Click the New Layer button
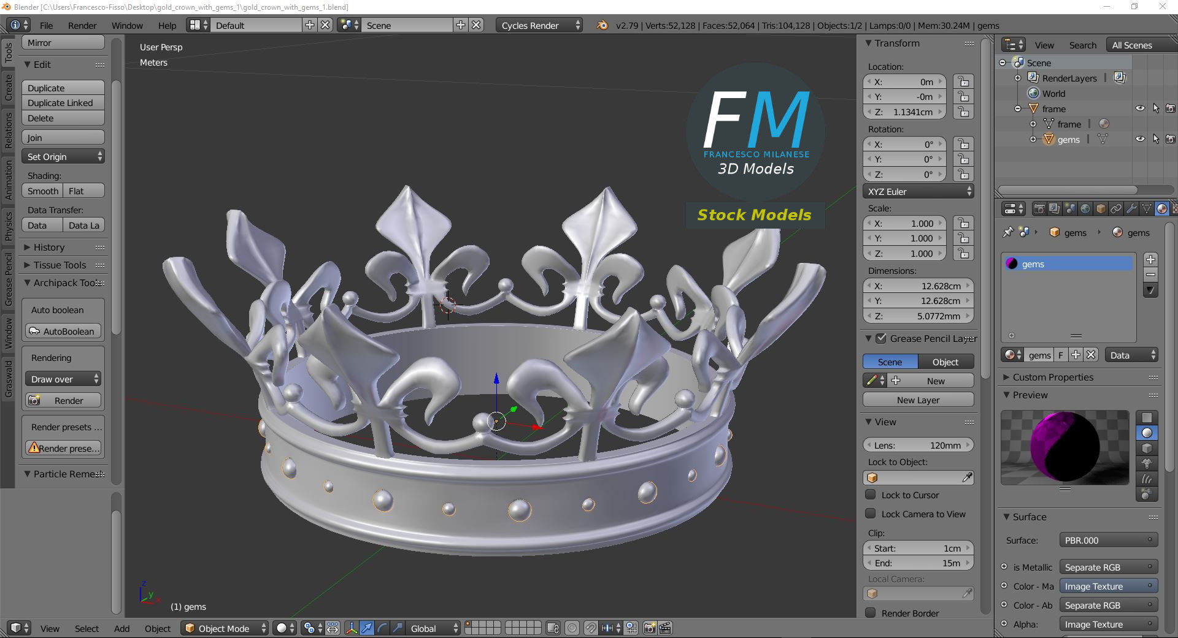The height and width of the screenshot is (638, 1178). [x=918, y=400]
